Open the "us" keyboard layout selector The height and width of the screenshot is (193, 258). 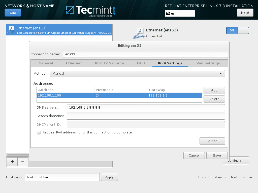(x=179, y=13)
